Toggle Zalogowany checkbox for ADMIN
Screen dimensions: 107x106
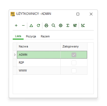coord(74,55)
